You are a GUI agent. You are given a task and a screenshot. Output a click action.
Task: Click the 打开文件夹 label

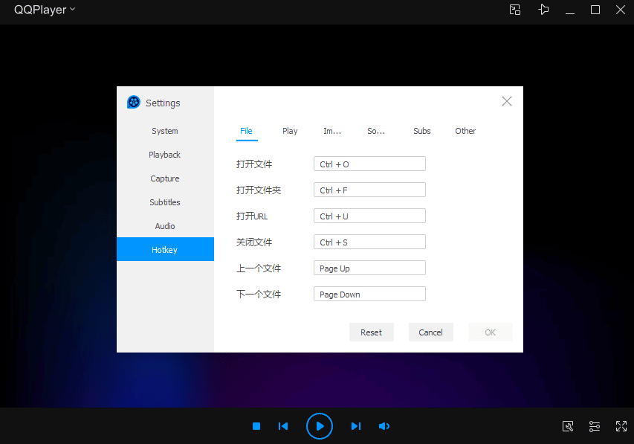[x=259, y=190]
